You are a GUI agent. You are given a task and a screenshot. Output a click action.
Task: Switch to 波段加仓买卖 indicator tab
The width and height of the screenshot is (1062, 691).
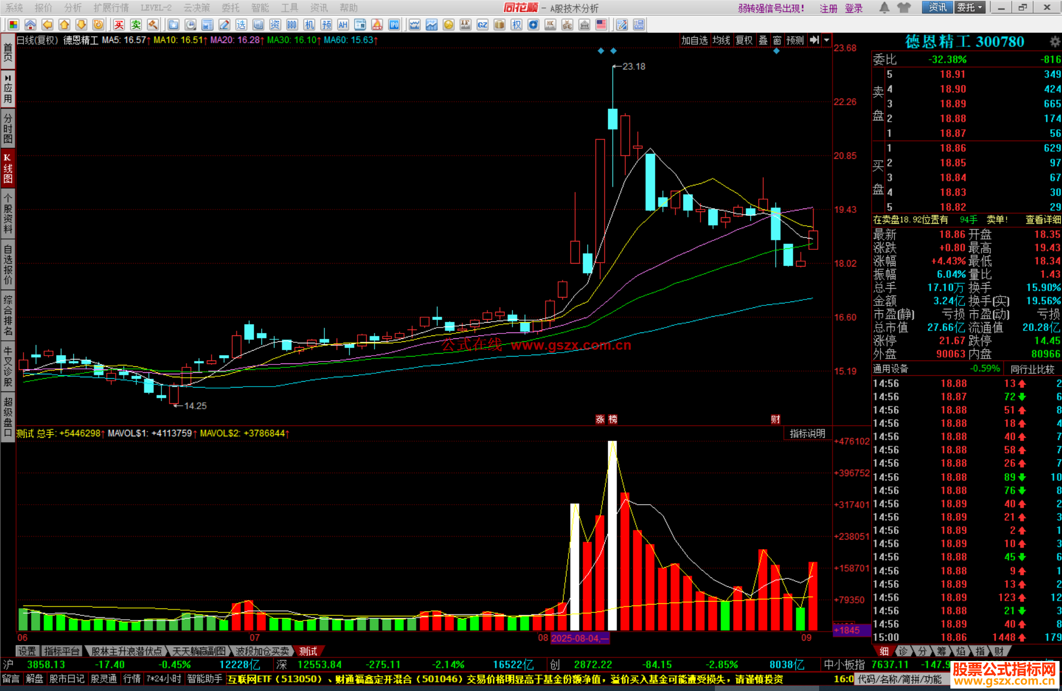click(262, 651)
